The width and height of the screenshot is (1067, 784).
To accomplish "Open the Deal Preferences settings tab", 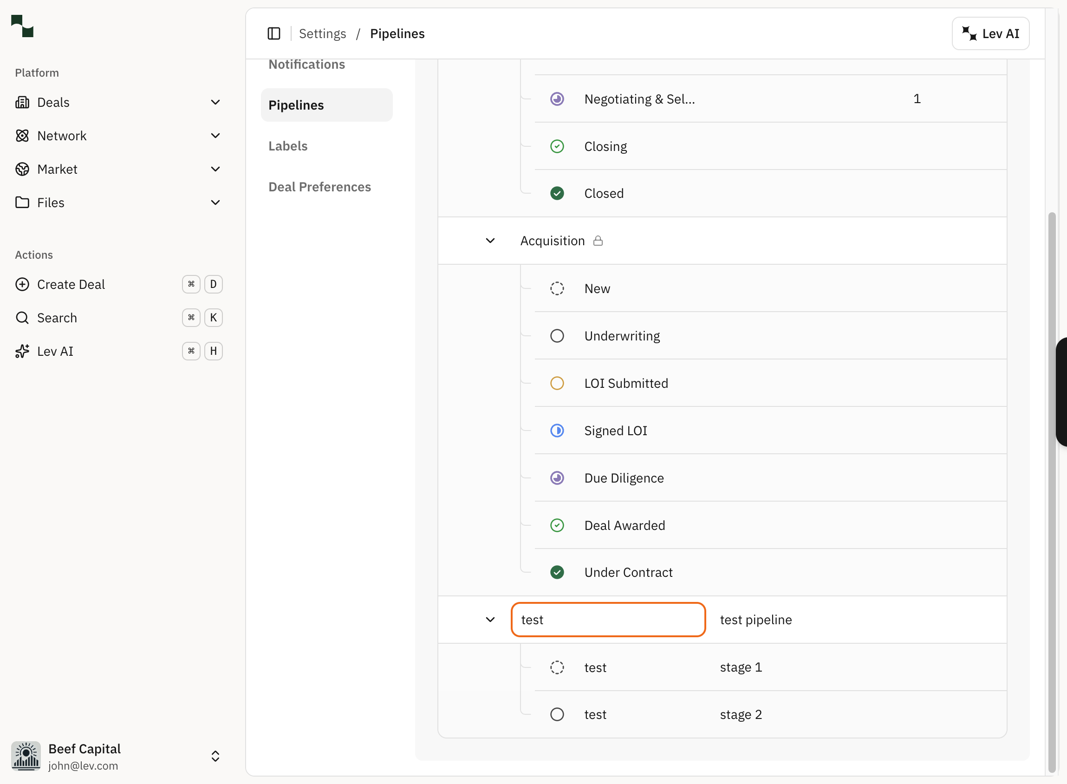I will (x=319, y=187).
